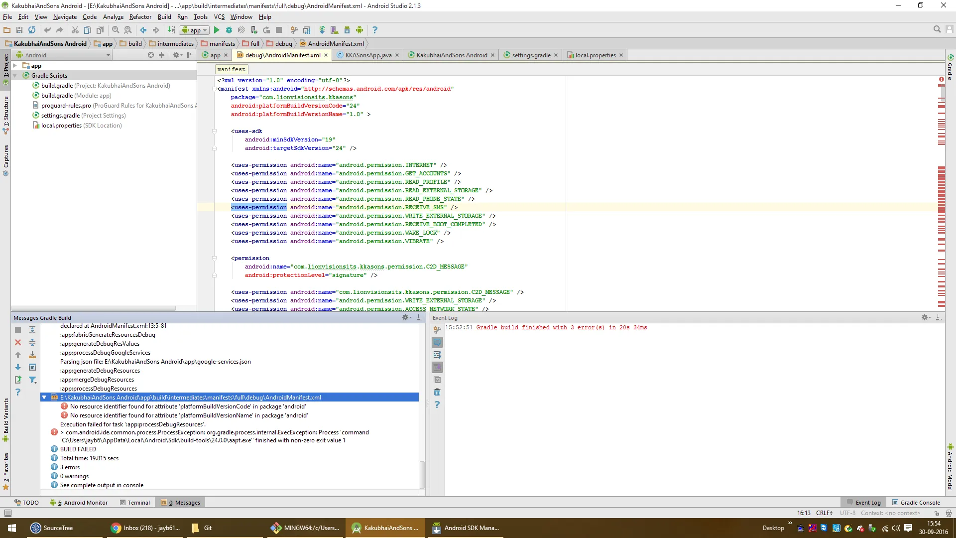The height and width of the screenshot is (538, 956).
Task: Open the SDK Manager toolbar icon
Action: 347,30
